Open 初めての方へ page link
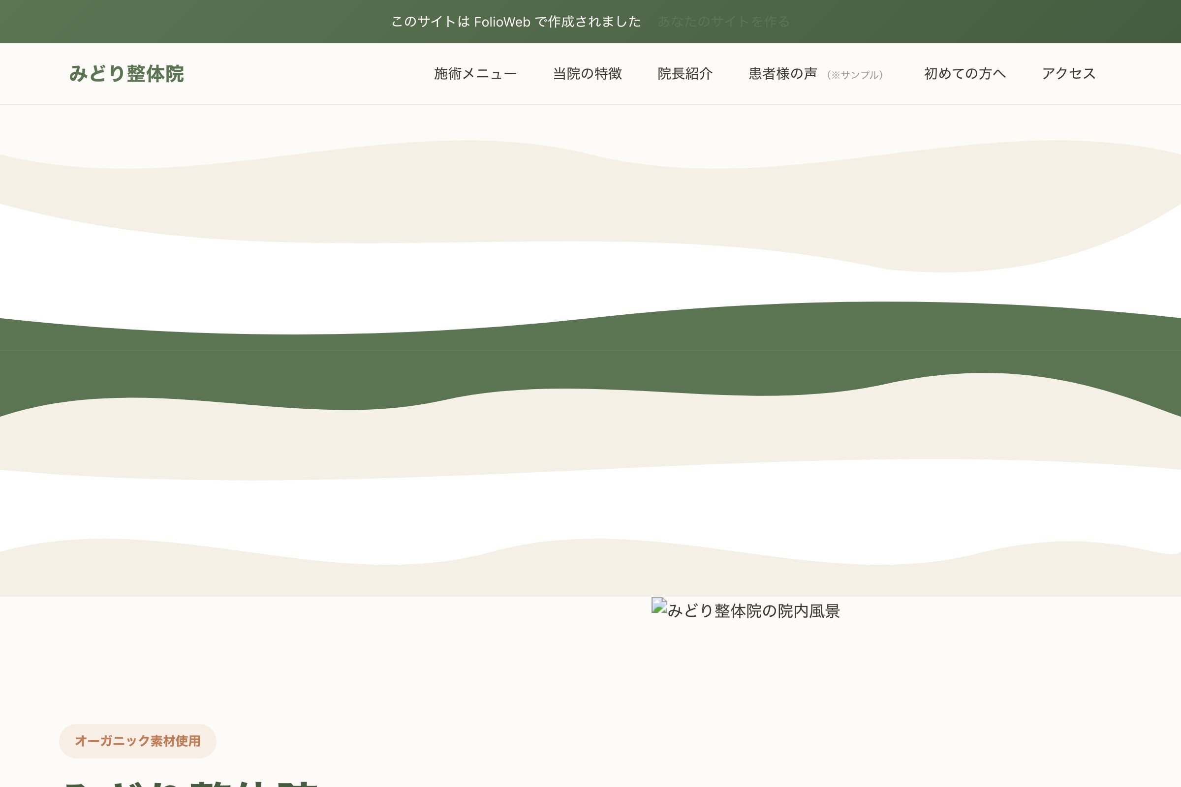This screenshot has height=787, width=1181. click(x=964, y=74)
